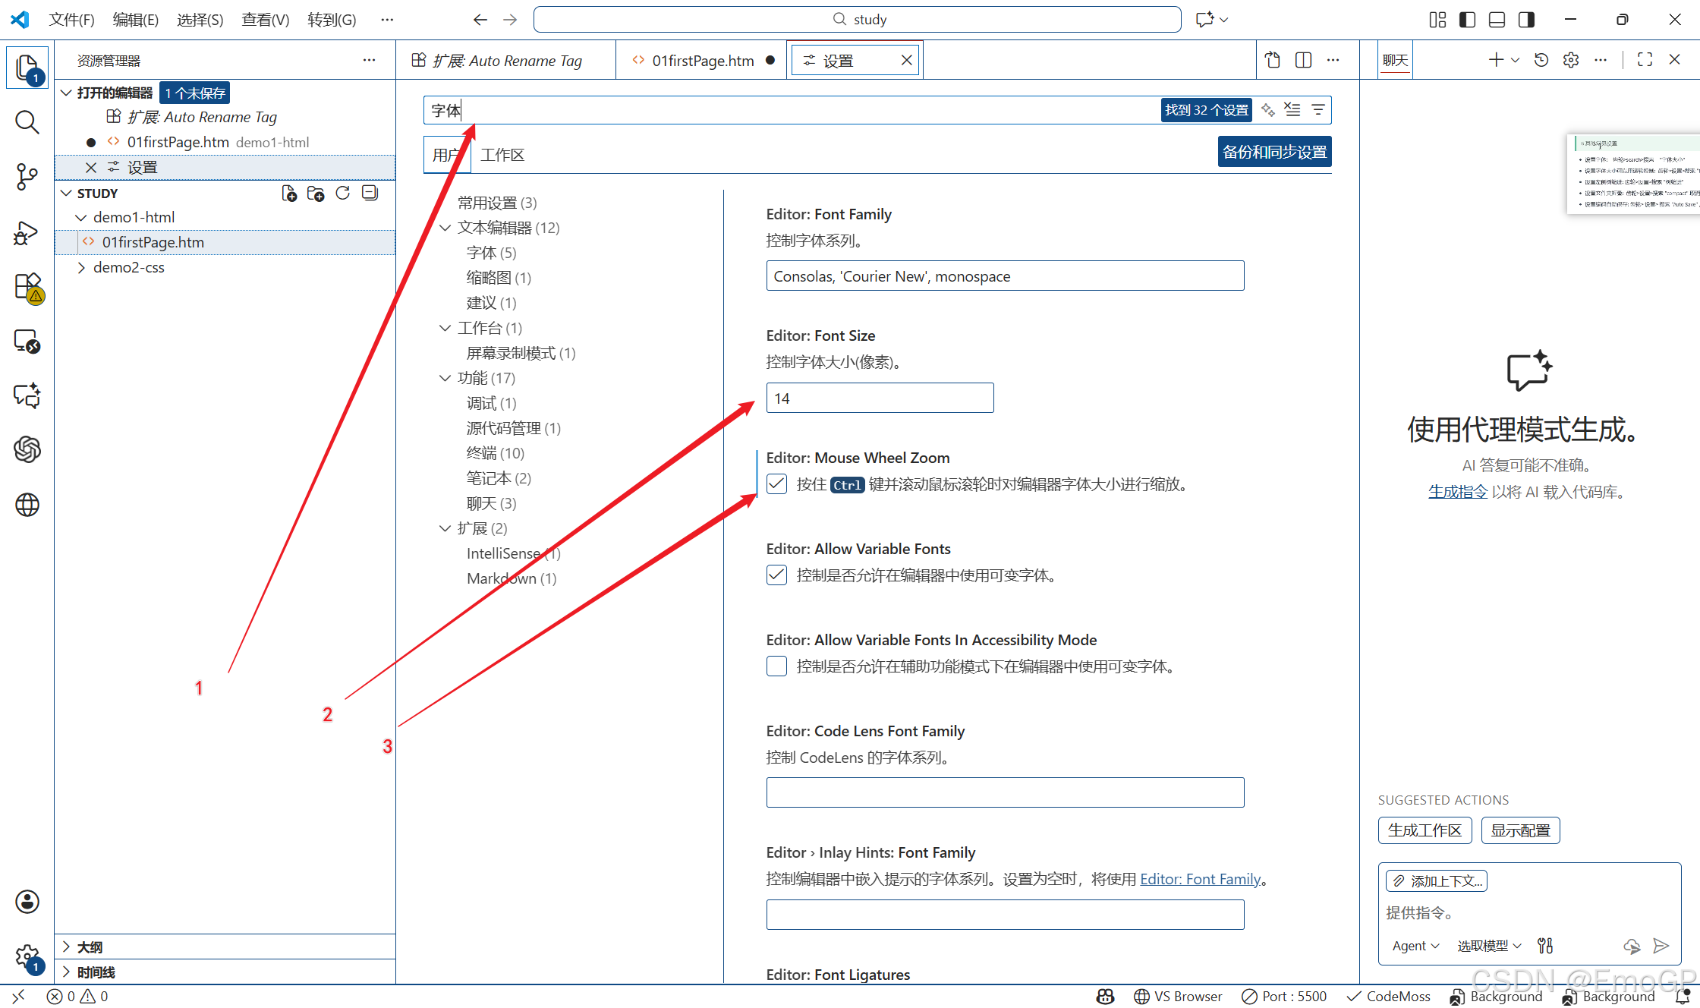This screenshot has width=1700, height=1008.
Task: Click the Font Size input field
Action: 880,398
